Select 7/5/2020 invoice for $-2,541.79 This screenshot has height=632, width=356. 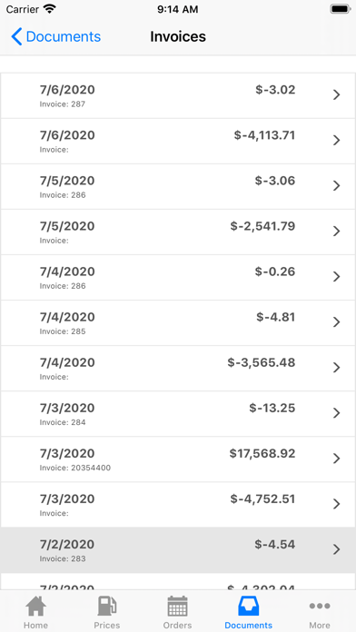[x=178, y=232]
